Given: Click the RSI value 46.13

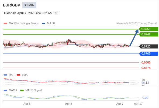Looking at the screenshot, I should pyautogui.click(x=145, y=83).
